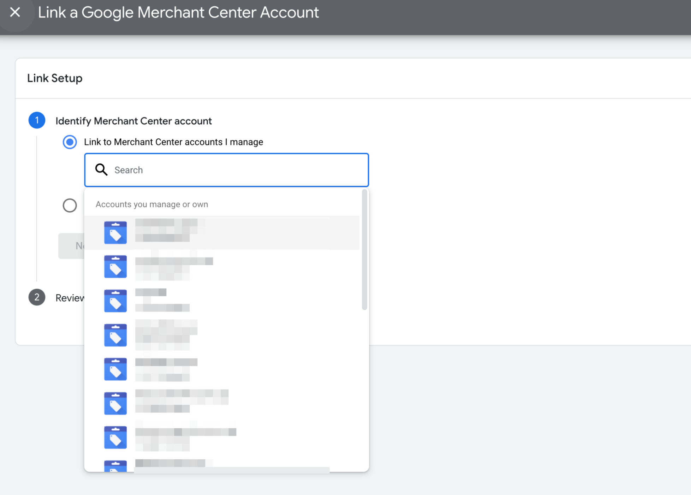Choose the seventh merchant account tag icon
This screenshot has width=691, height=495.
(x=115, y=437)
